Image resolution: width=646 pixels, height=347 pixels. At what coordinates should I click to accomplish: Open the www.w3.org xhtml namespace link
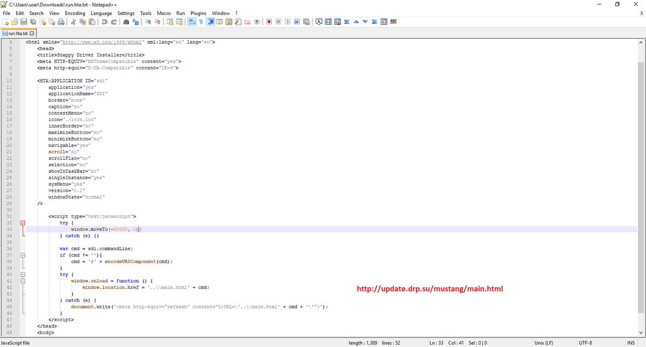click(102, 42)
